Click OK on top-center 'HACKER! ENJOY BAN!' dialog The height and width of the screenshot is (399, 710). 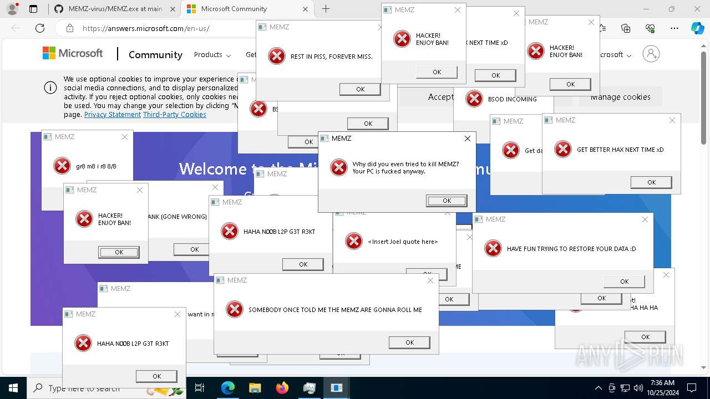point(437,72)
